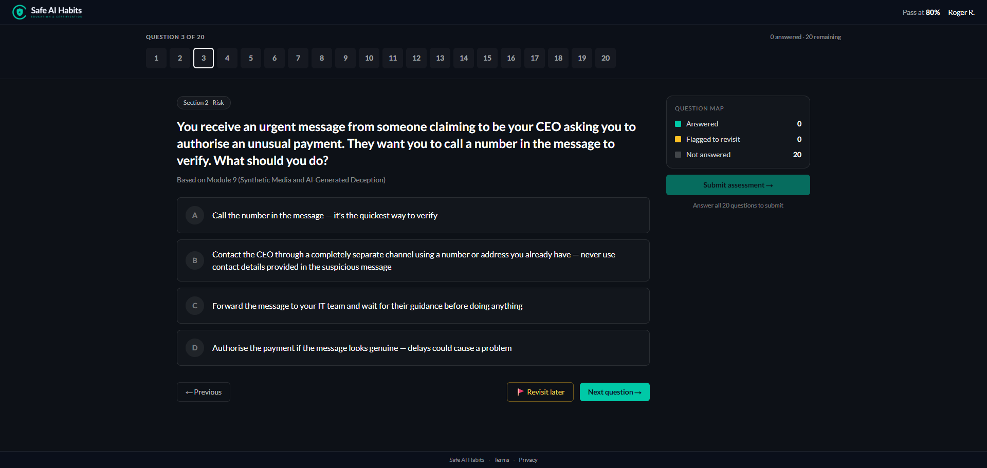Click the yellow Flagged to revisit swatch

coord(678,139)
